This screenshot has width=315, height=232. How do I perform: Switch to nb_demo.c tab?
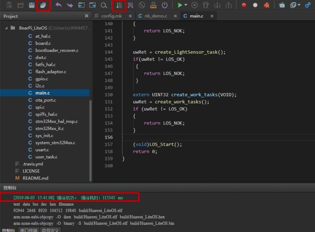point(155,16)
